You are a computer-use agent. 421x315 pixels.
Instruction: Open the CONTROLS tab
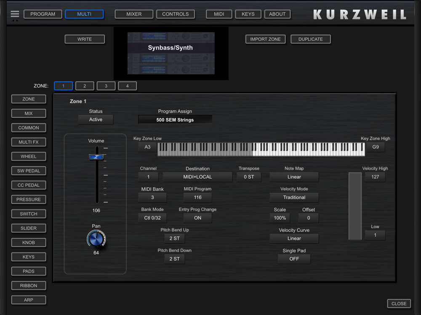[175, 14]
